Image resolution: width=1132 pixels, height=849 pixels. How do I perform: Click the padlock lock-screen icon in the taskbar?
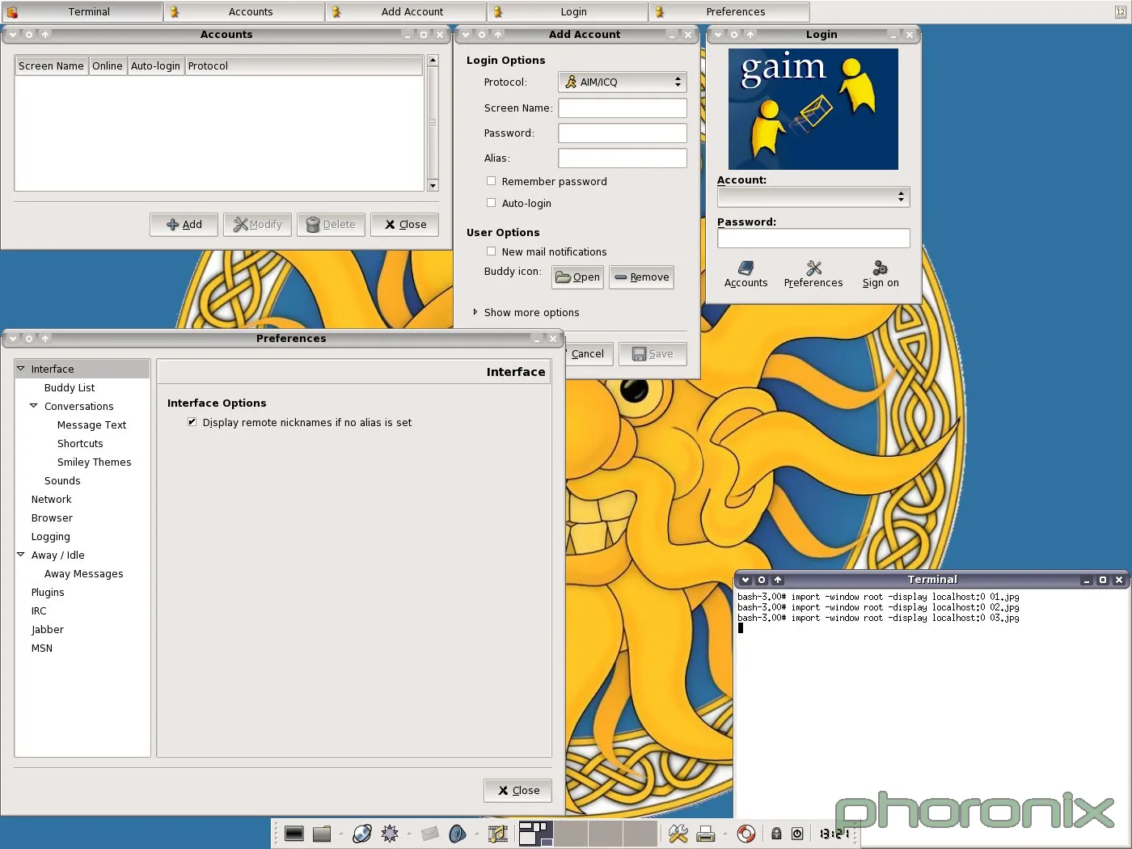(x=775, y=833)
